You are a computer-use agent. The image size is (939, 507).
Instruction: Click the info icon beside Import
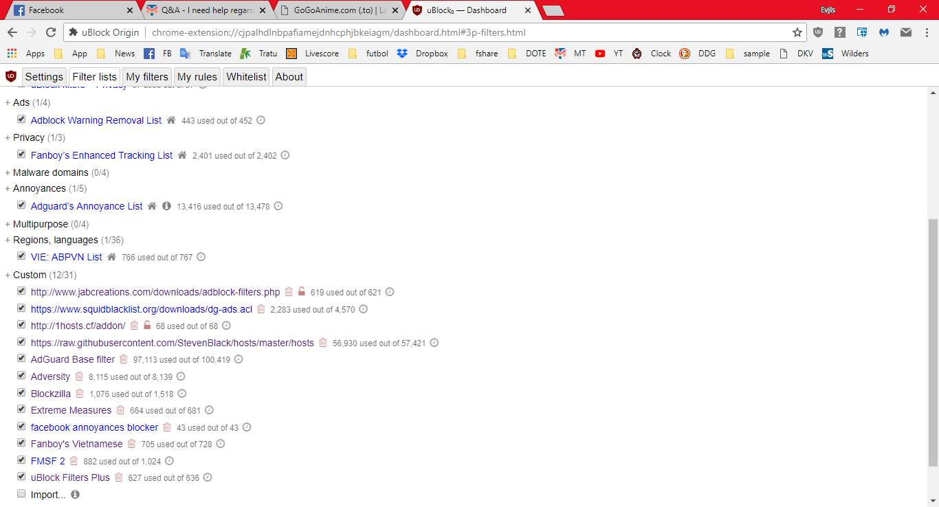[75, 495]
